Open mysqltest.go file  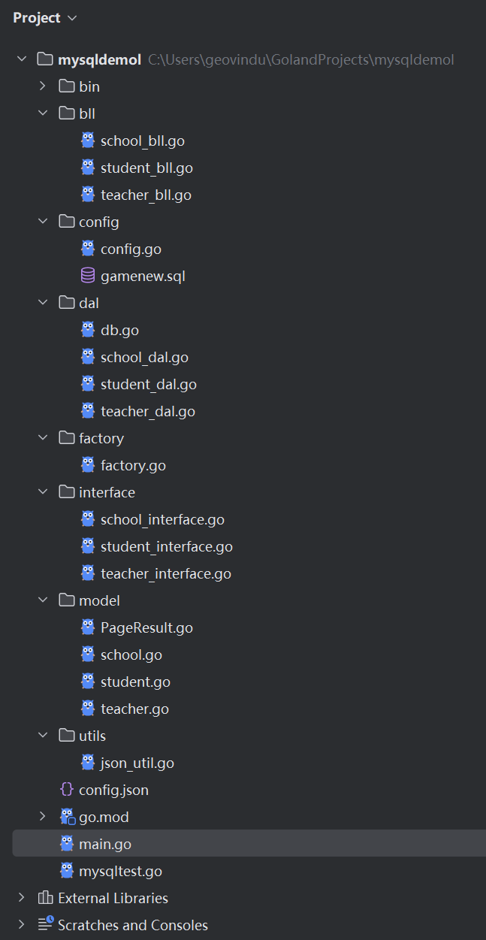coord(120,871)
